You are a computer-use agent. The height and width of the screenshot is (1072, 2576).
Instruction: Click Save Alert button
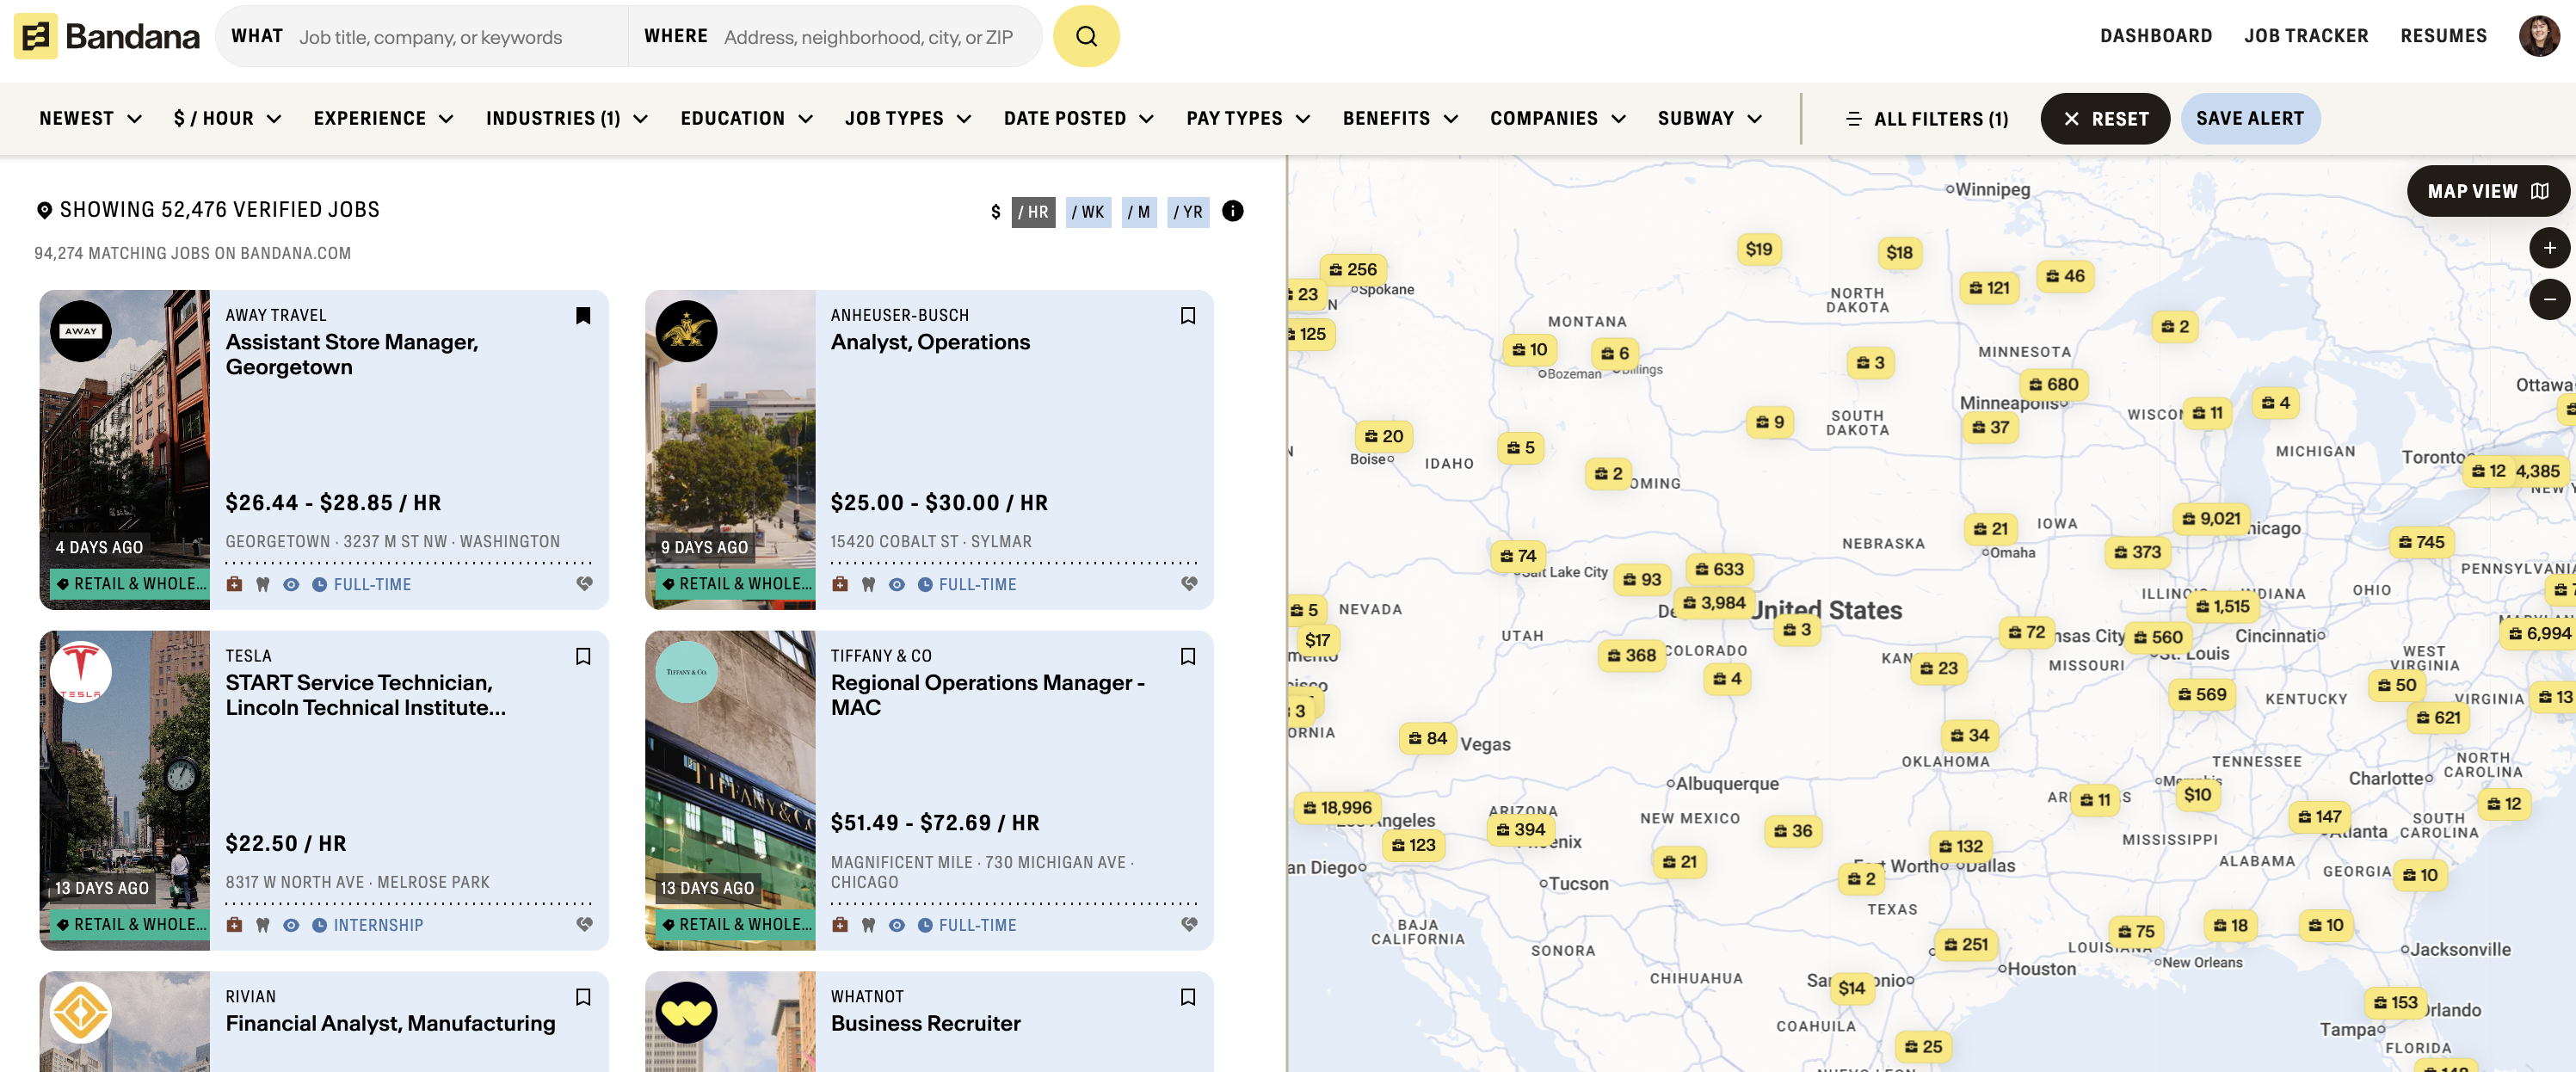click(2250, 119)
